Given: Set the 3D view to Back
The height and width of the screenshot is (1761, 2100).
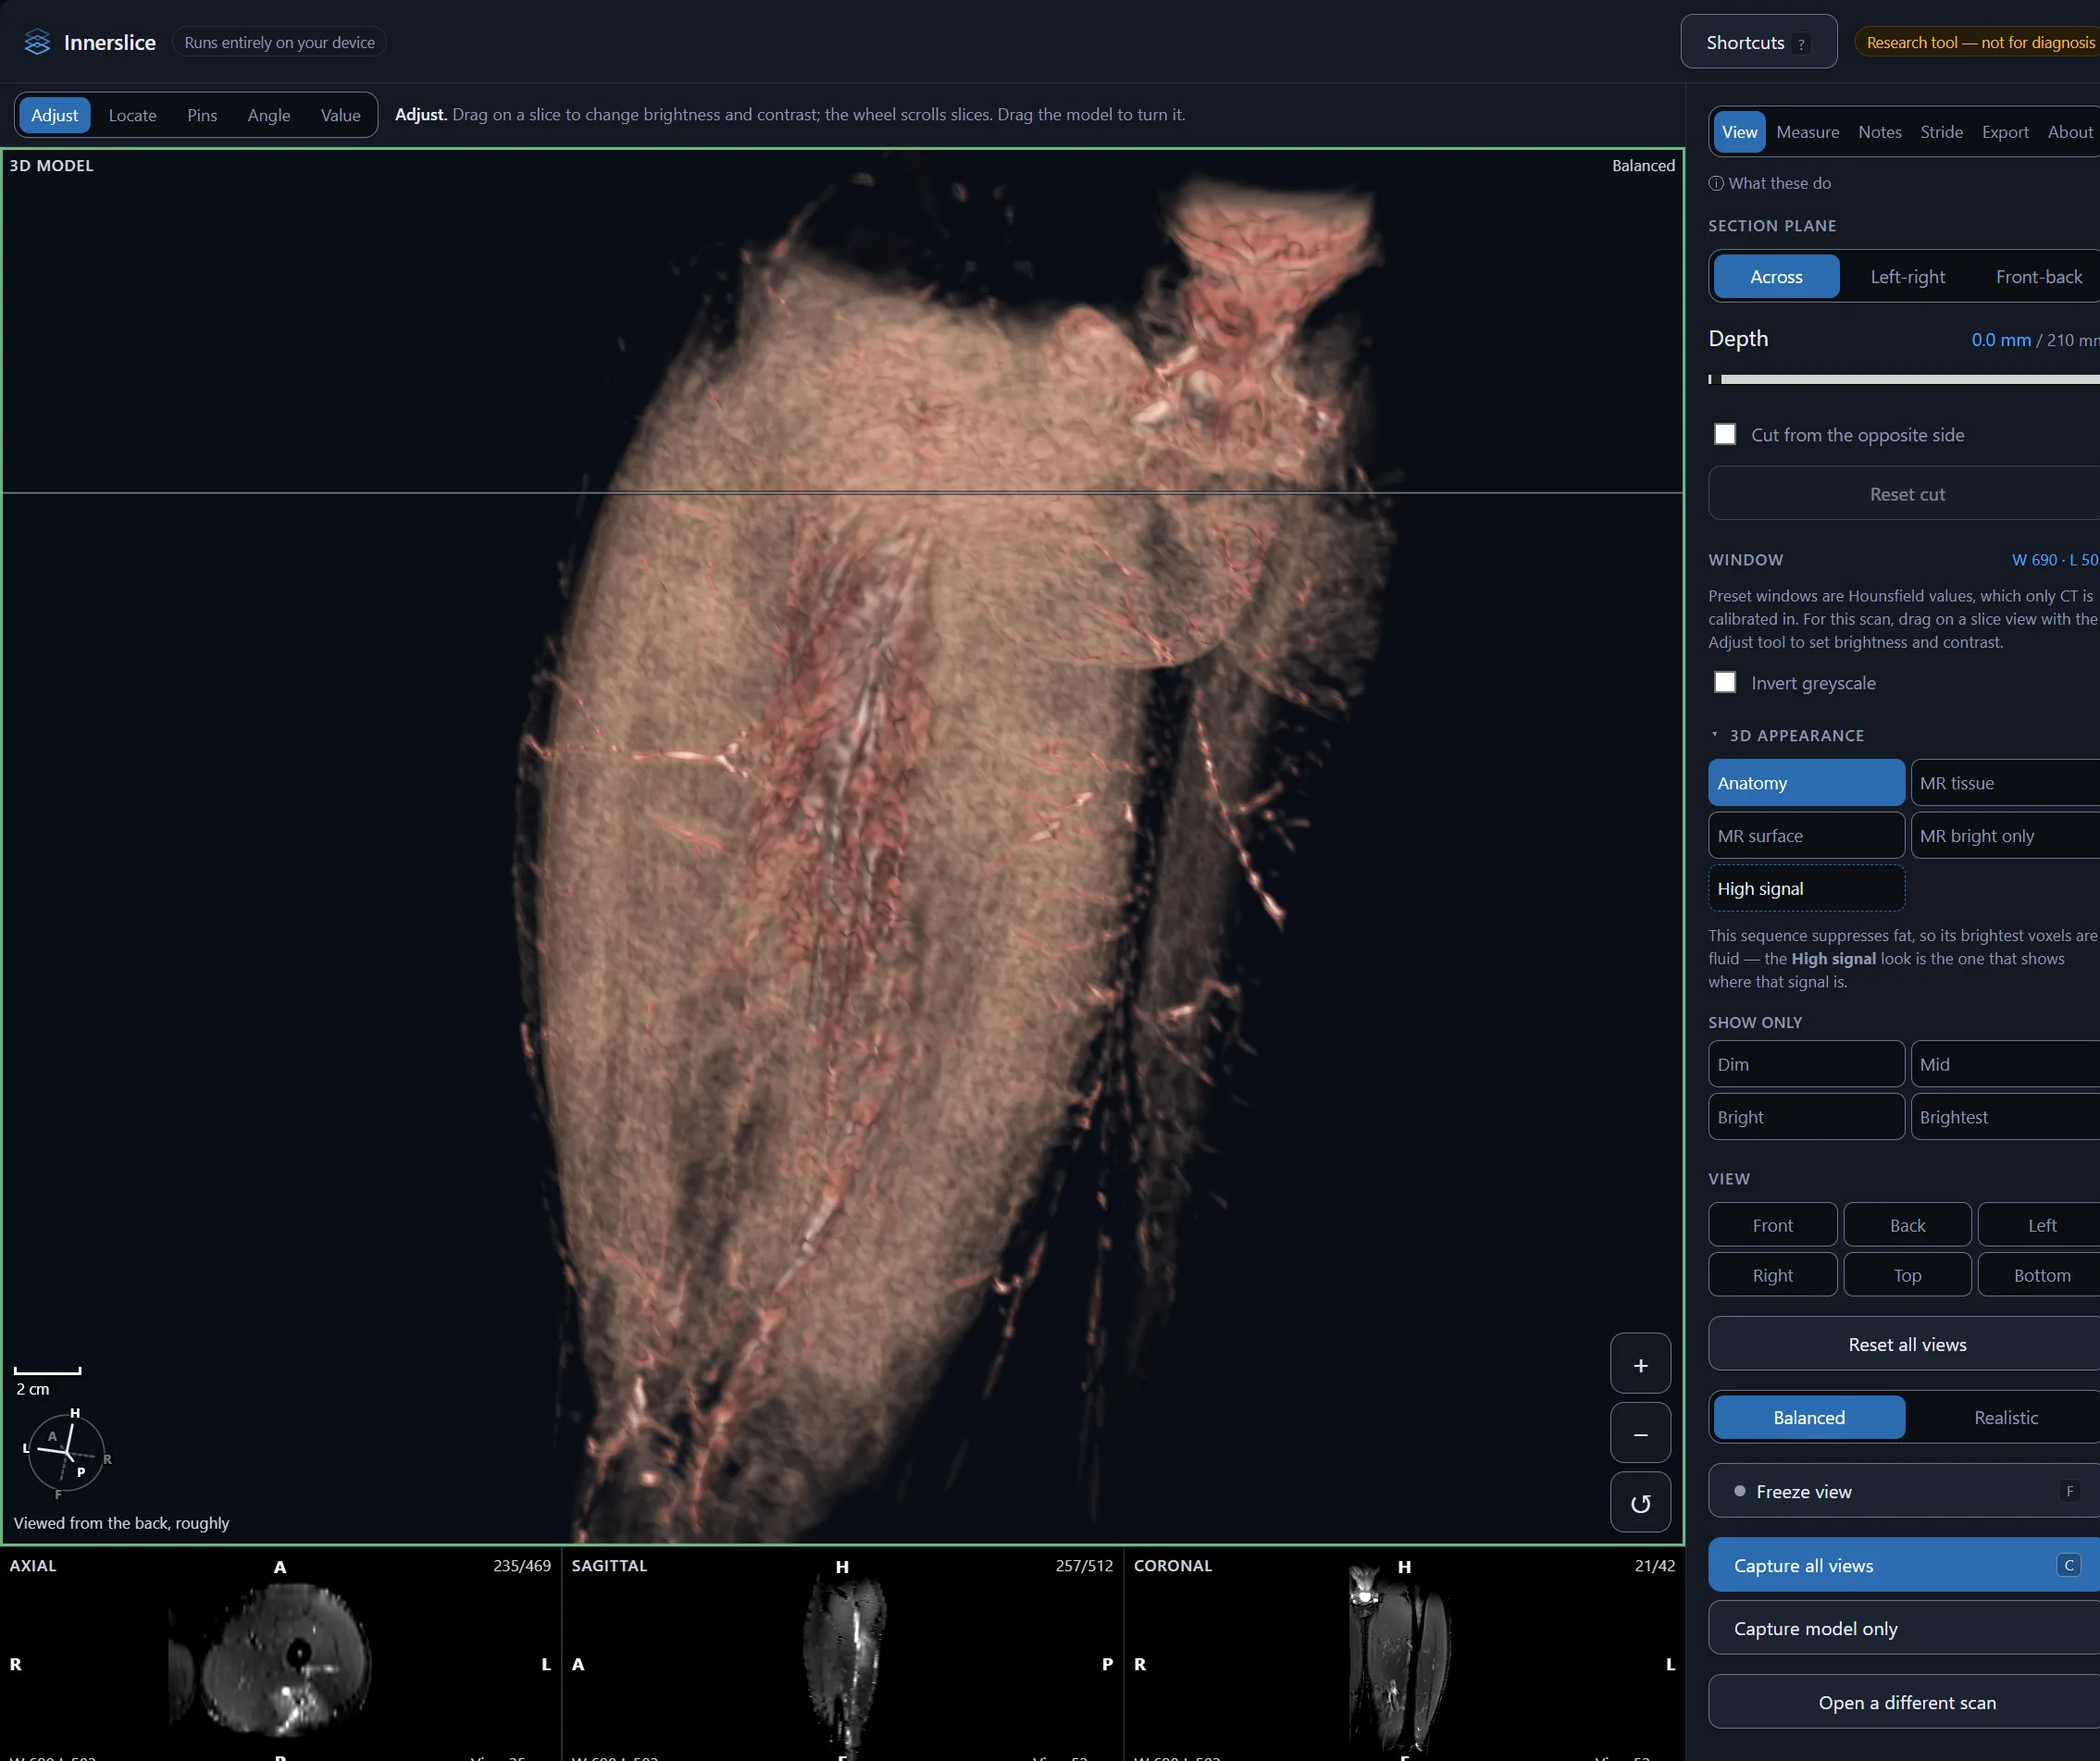Looking at the screenshot, I should (1907, 1225).
